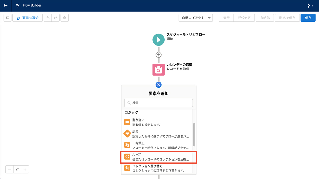Click the 要素を選択 button

point(28,18)
